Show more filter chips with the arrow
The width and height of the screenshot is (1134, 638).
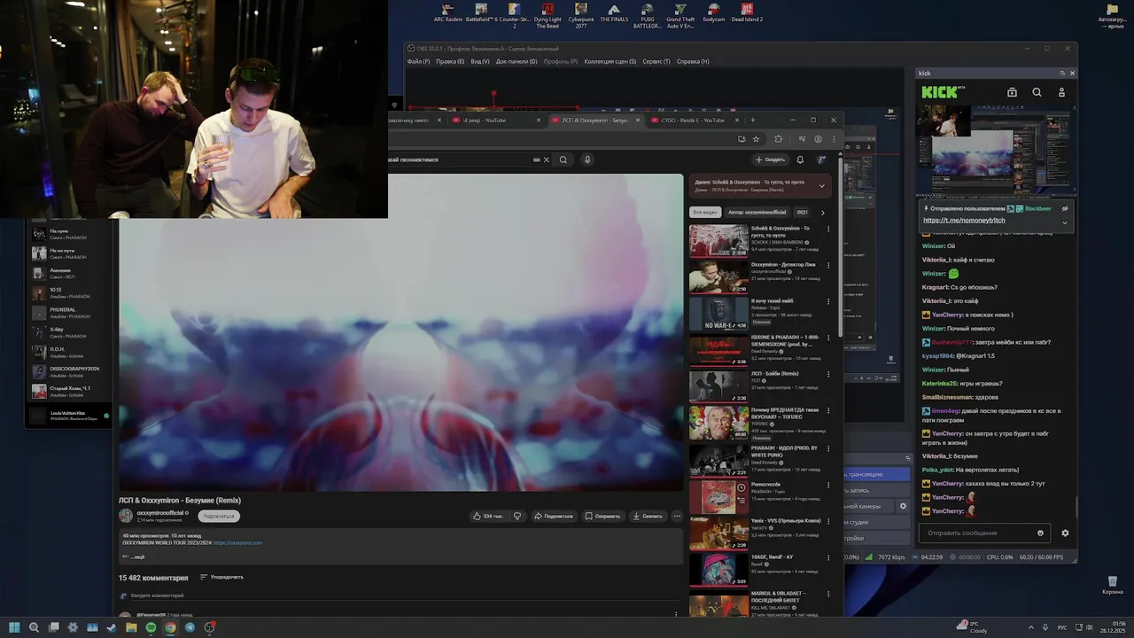[822, 213]
